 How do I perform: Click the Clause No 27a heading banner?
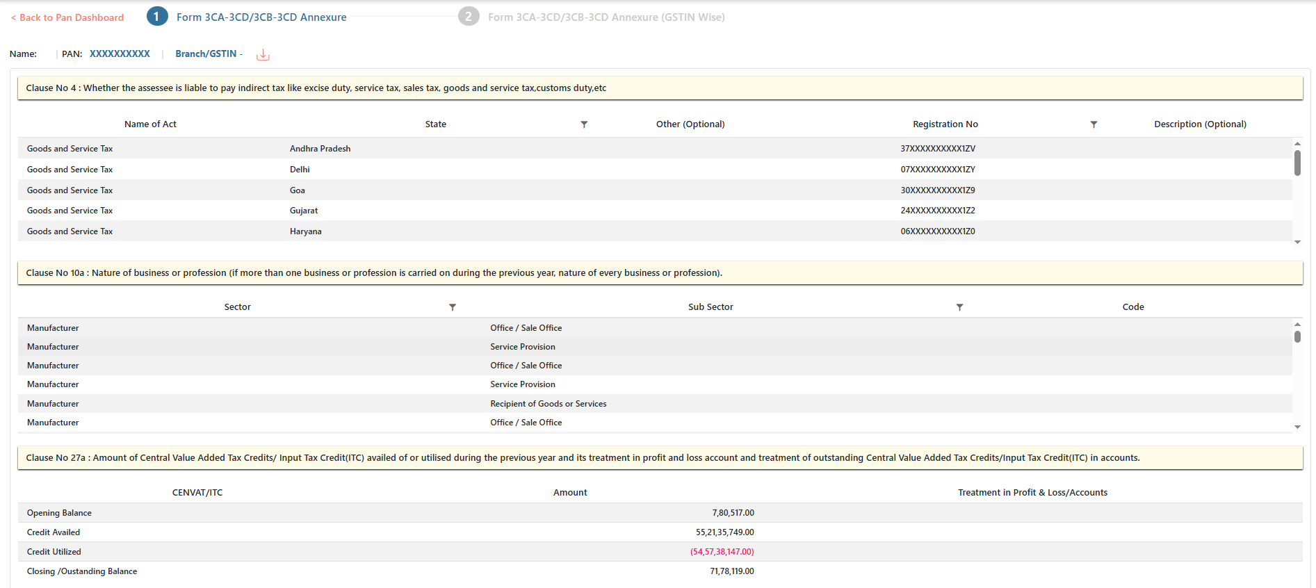click(x=660, y=458)
